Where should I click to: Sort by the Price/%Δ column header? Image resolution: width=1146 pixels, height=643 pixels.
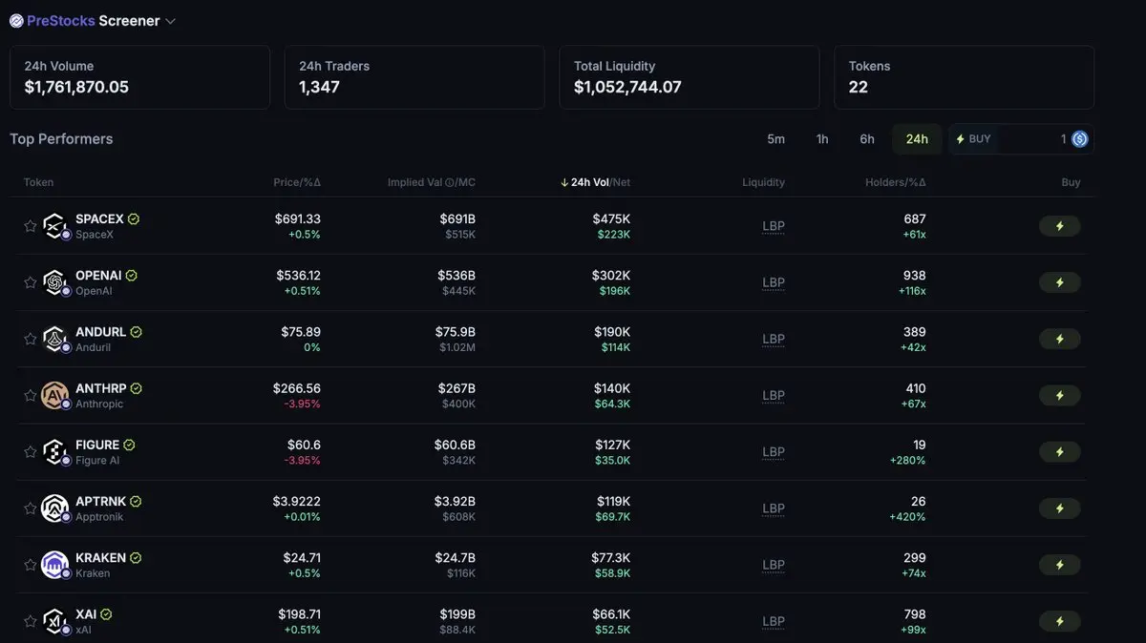tap(297, 182)
